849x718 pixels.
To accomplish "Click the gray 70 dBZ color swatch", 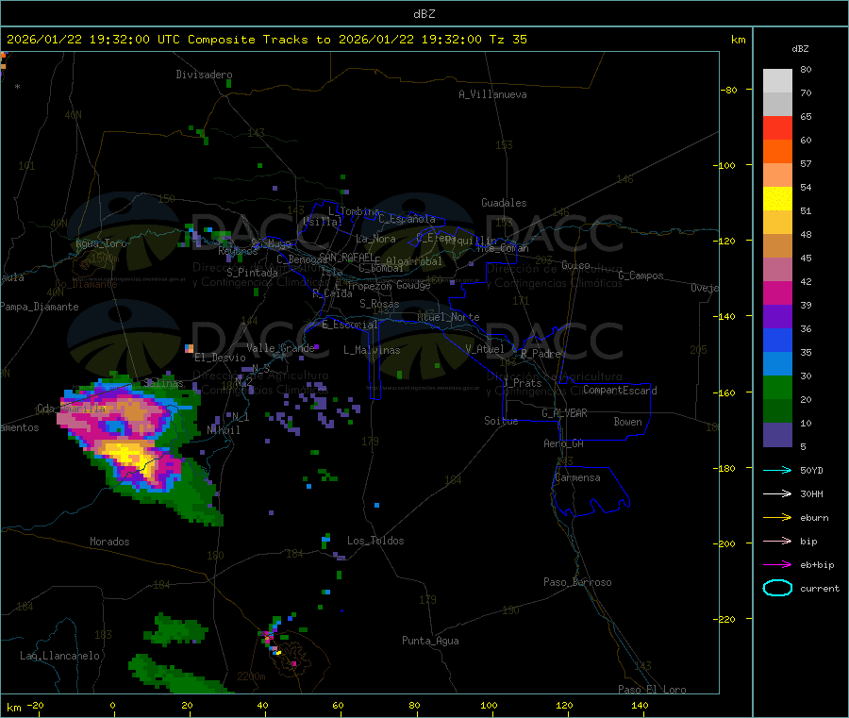I will [x=777, y=105].
